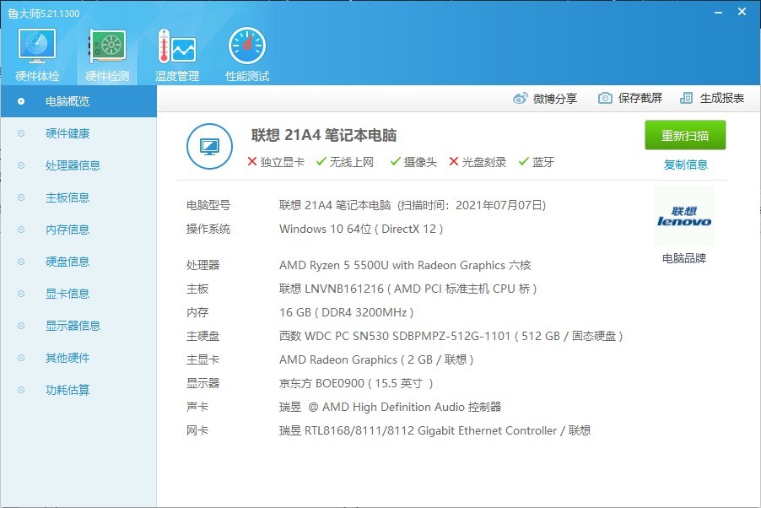Screen dimensions: 761x508
Task: Click the 主显卡 row label
Action: tap(202, 359)
